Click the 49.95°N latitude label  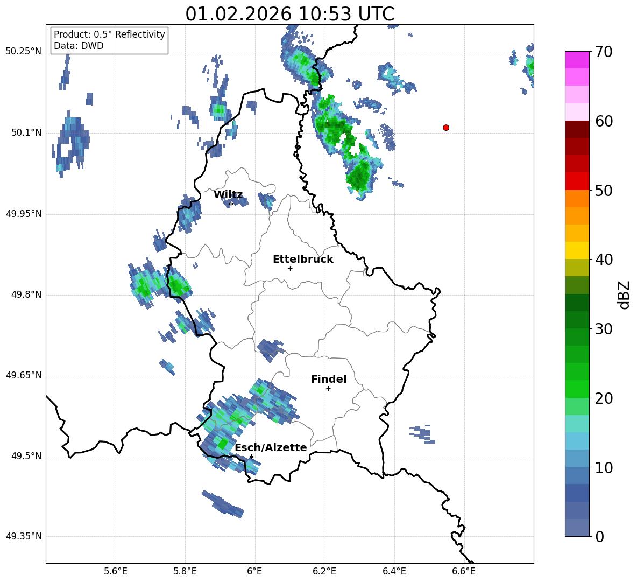(24, 214)
